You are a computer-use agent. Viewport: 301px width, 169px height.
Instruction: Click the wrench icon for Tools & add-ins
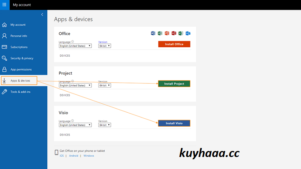5,92
